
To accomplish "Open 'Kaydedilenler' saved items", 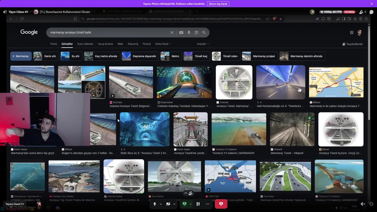I will tap(353, 44).
